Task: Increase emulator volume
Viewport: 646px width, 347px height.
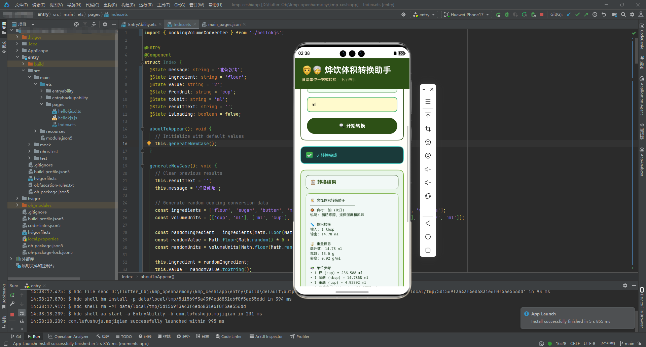Action: (428, 169)
